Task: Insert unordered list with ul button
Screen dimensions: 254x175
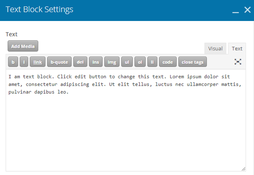Action: pyautogui.click(x=127, y=62)
